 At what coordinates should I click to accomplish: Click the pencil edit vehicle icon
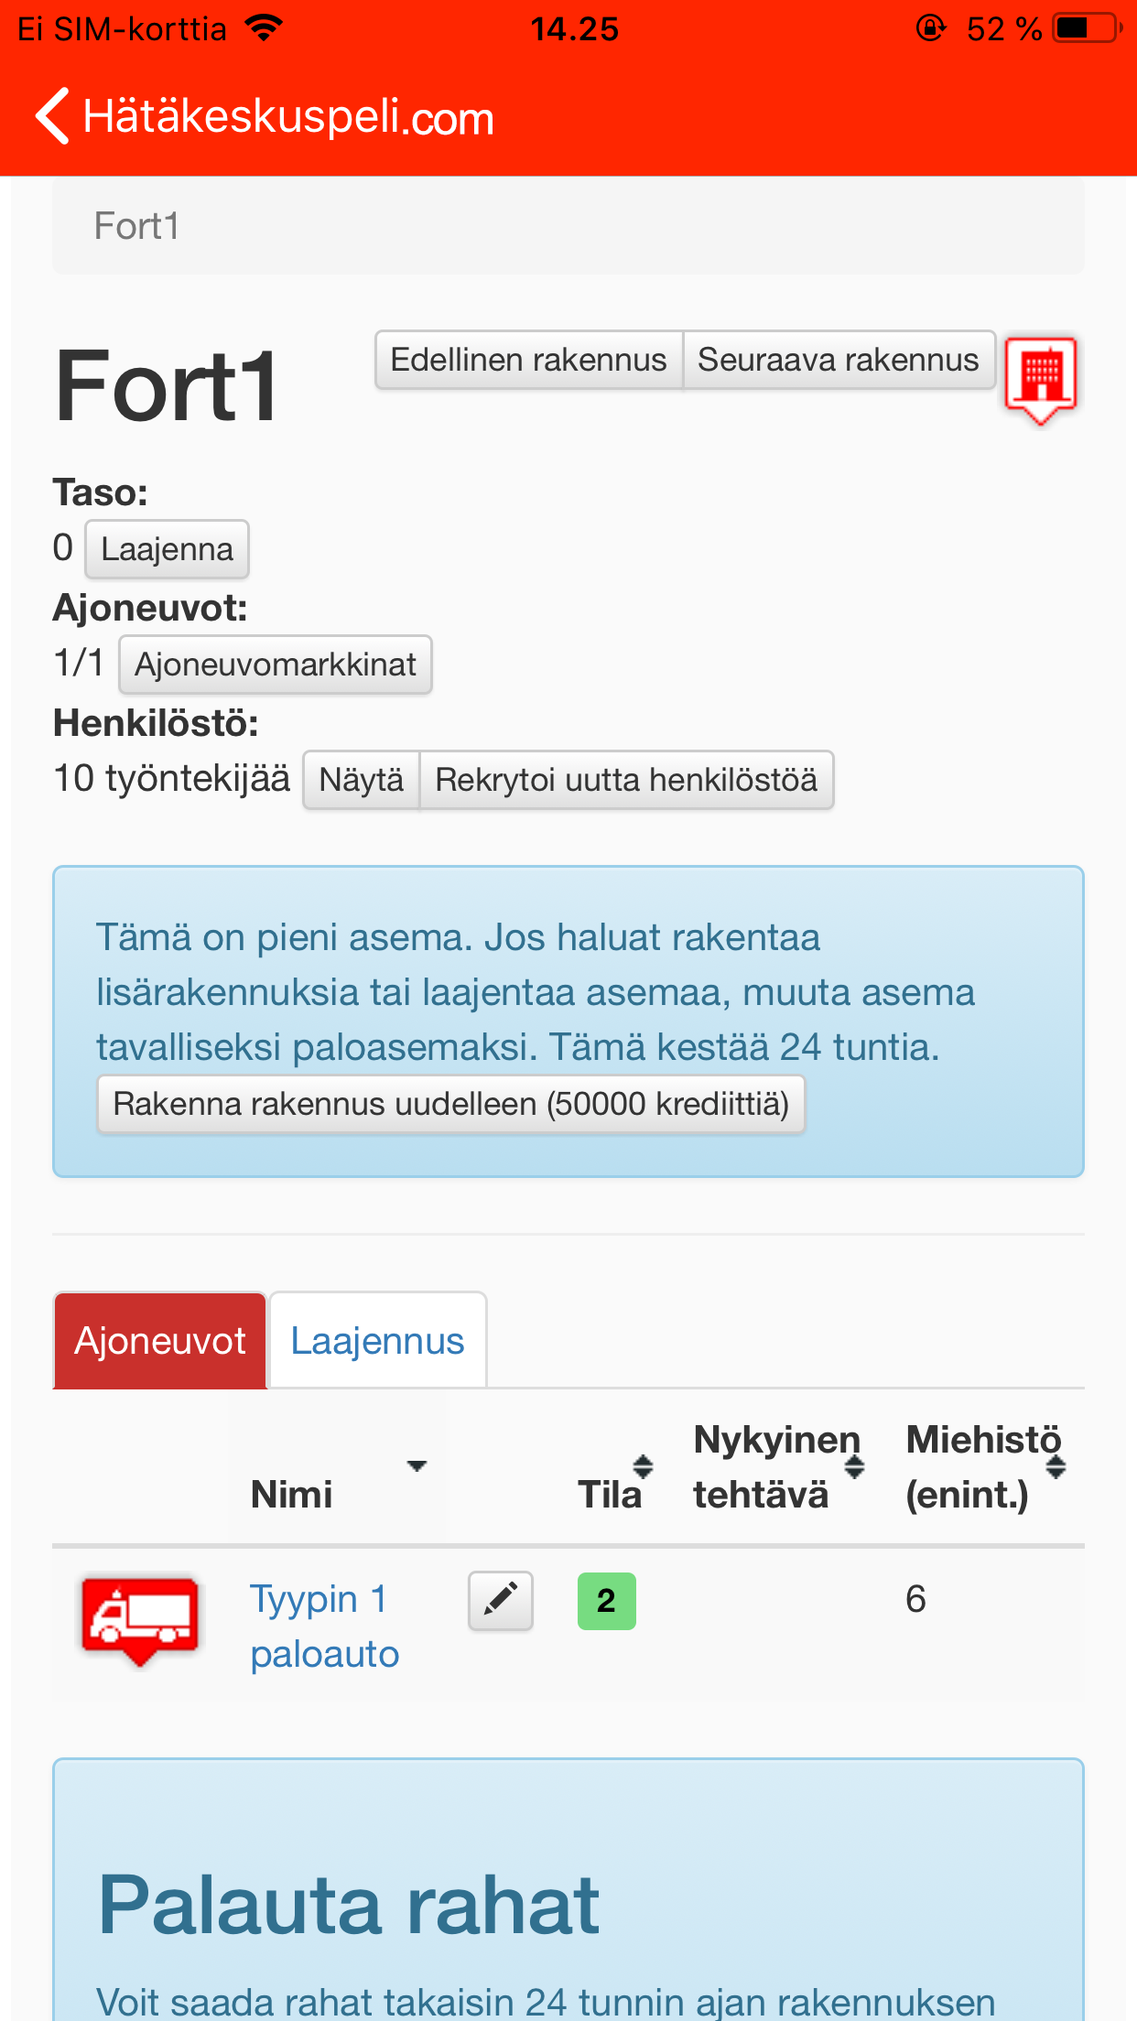pyautogui.click(x=500, y=1601)
